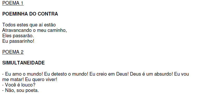This screenshot has height=94, width=198.
Task: Click the phrase 'Eu detesto o mundo!'
Action: (66, 74)
